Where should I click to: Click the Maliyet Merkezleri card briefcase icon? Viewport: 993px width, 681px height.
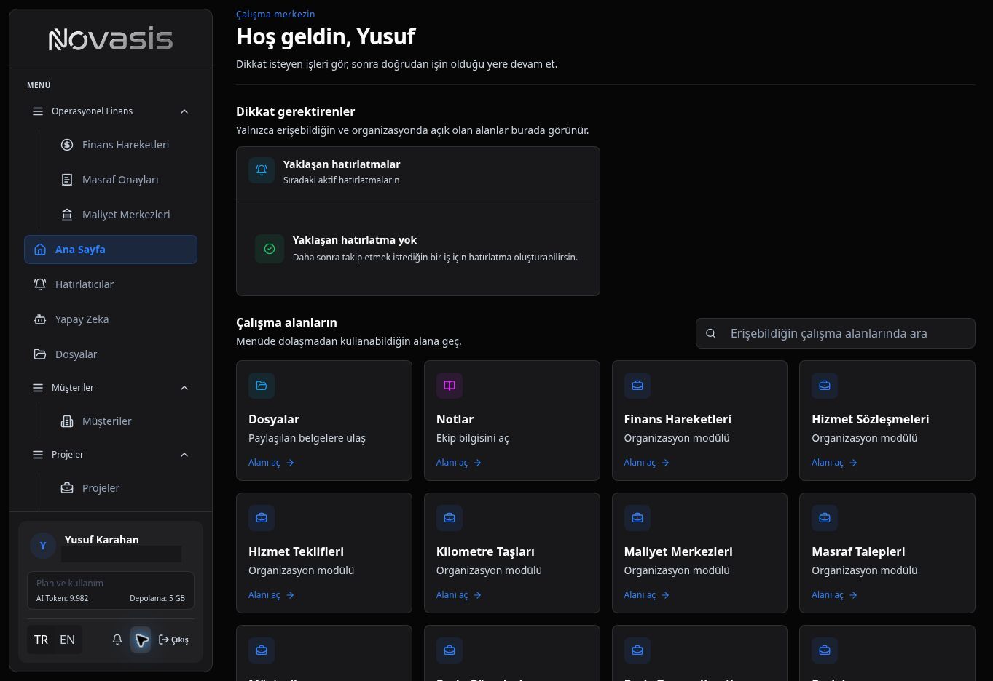click(x=637, y=518)
